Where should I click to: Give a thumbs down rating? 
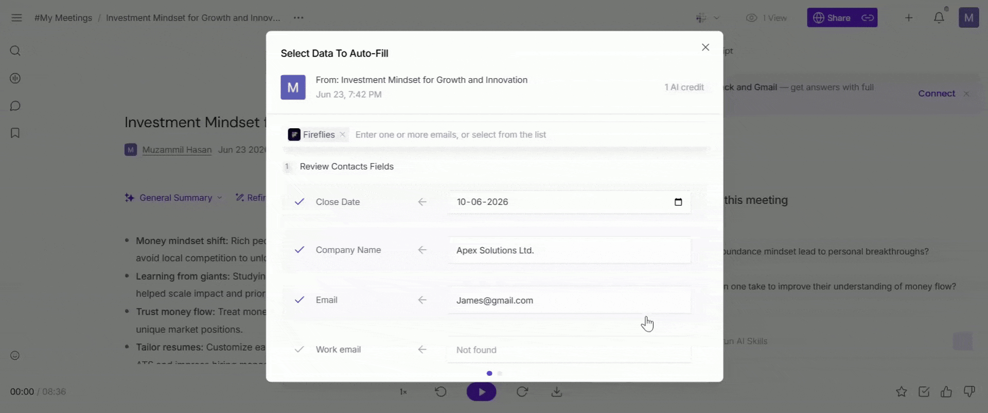pos(969,392)
